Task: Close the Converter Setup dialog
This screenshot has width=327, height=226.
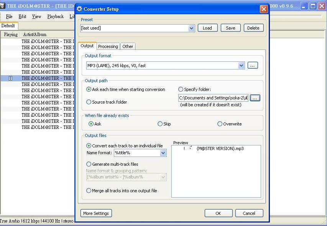Action: pyautogui.click(x=263, y=9)
